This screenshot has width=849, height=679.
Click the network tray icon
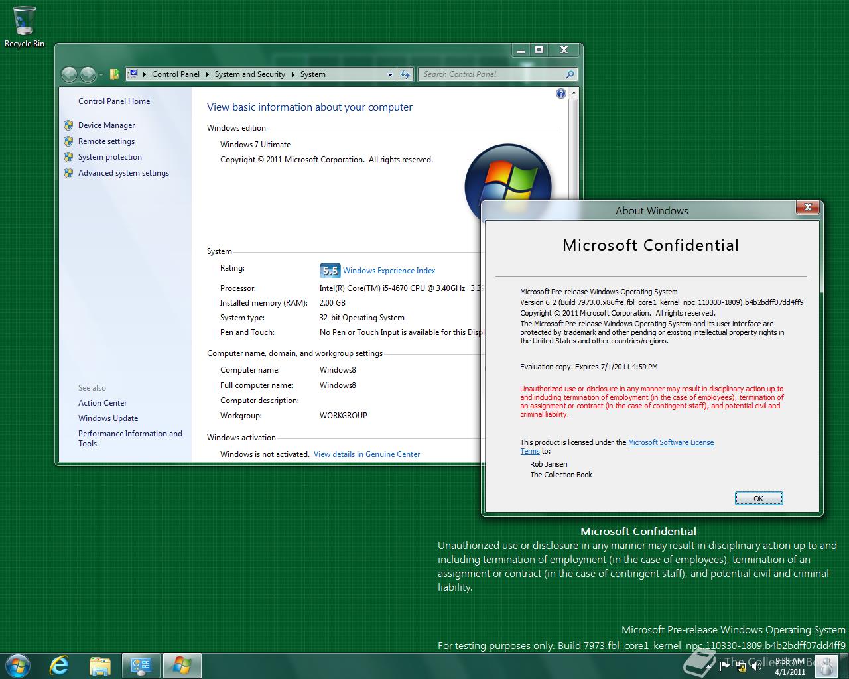coord(742,667)
